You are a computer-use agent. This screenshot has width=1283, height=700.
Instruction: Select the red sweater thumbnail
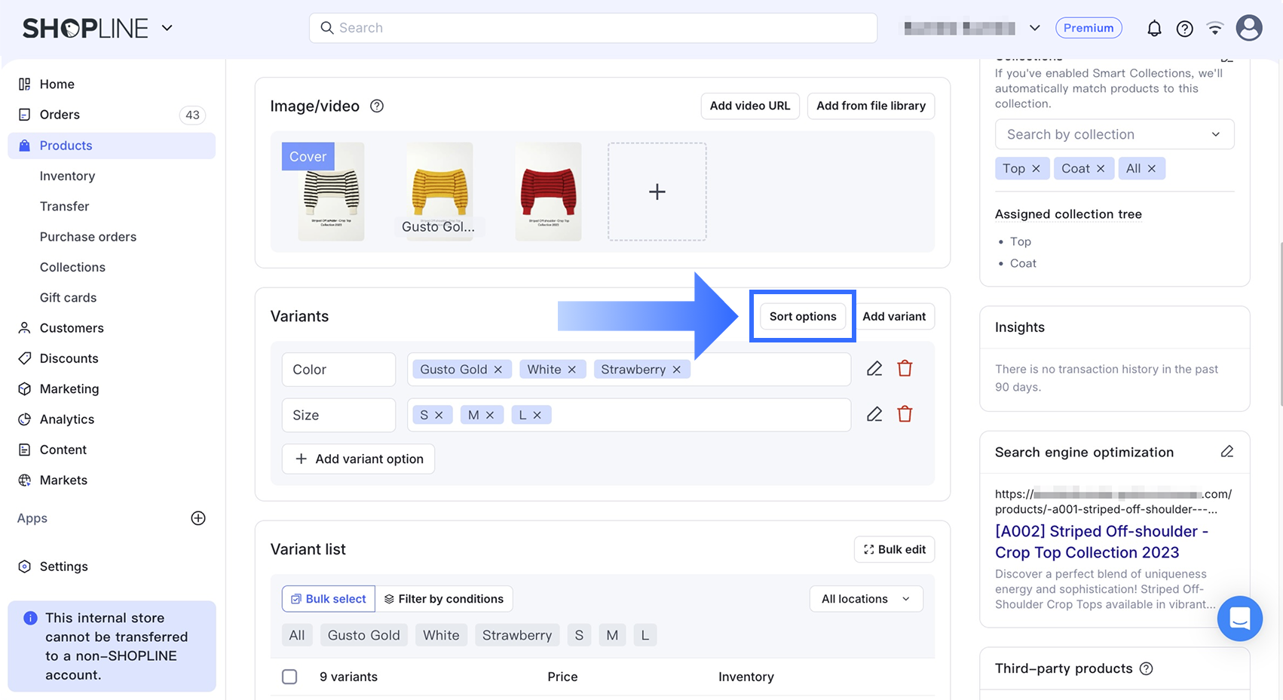pyautogui.click(x=548, y=192)
